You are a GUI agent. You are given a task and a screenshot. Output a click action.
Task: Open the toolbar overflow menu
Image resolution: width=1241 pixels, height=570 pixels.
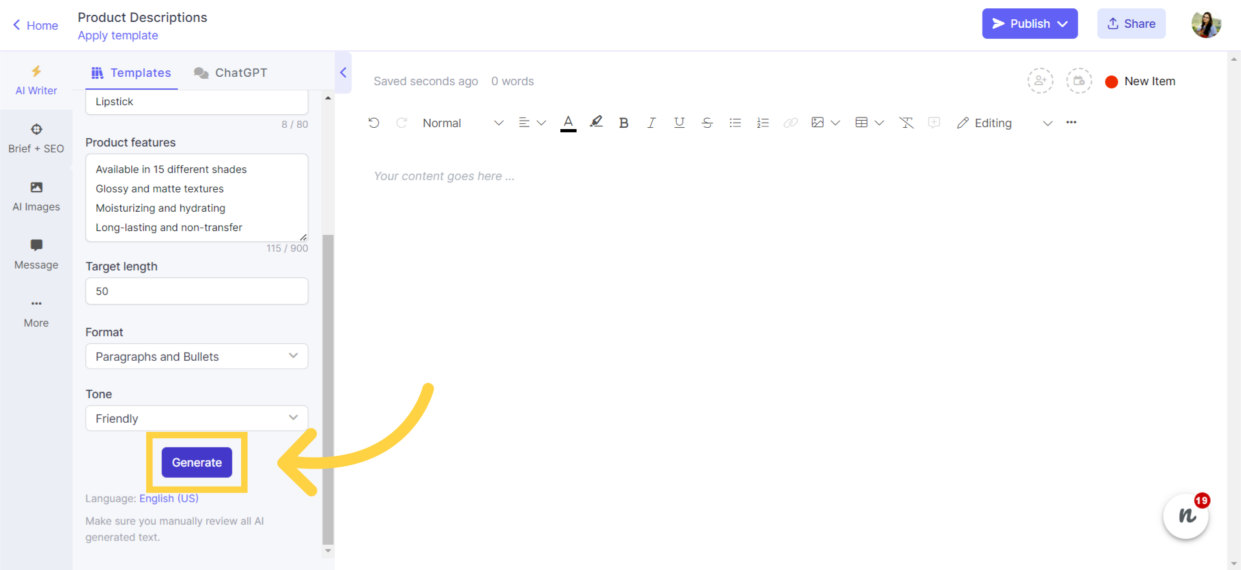point(1072,123)
